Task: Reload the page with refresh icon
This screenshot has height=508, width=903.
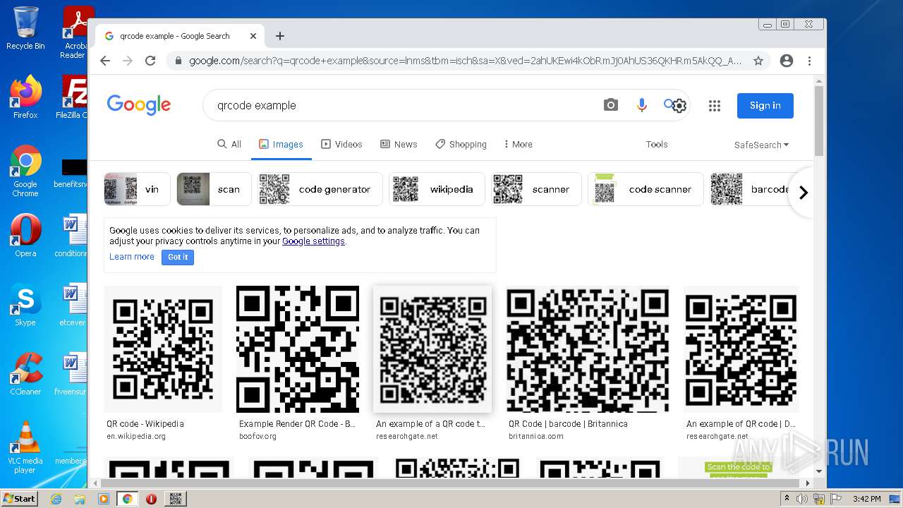Action: (x=150, y=61)
